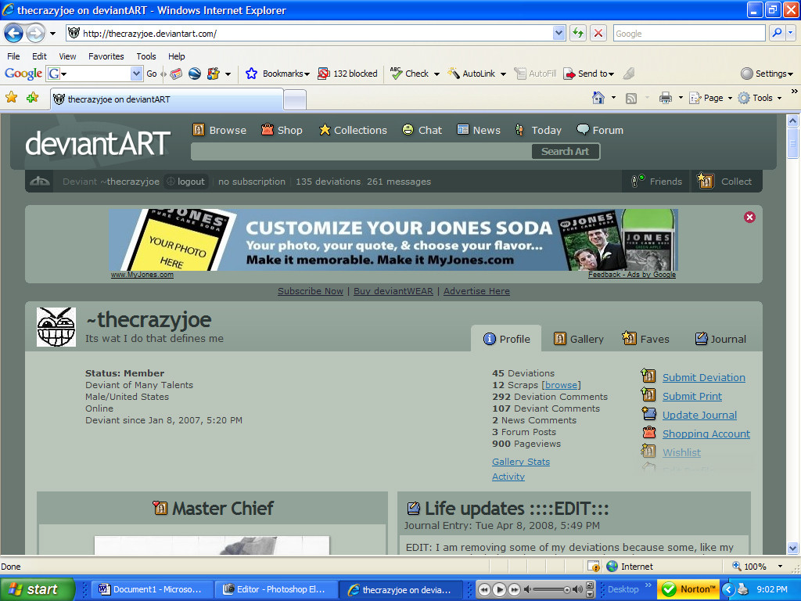The width and height of the screenshot is (801, 601).
Task: Click the Update Journal link
Action: [699, 415]
